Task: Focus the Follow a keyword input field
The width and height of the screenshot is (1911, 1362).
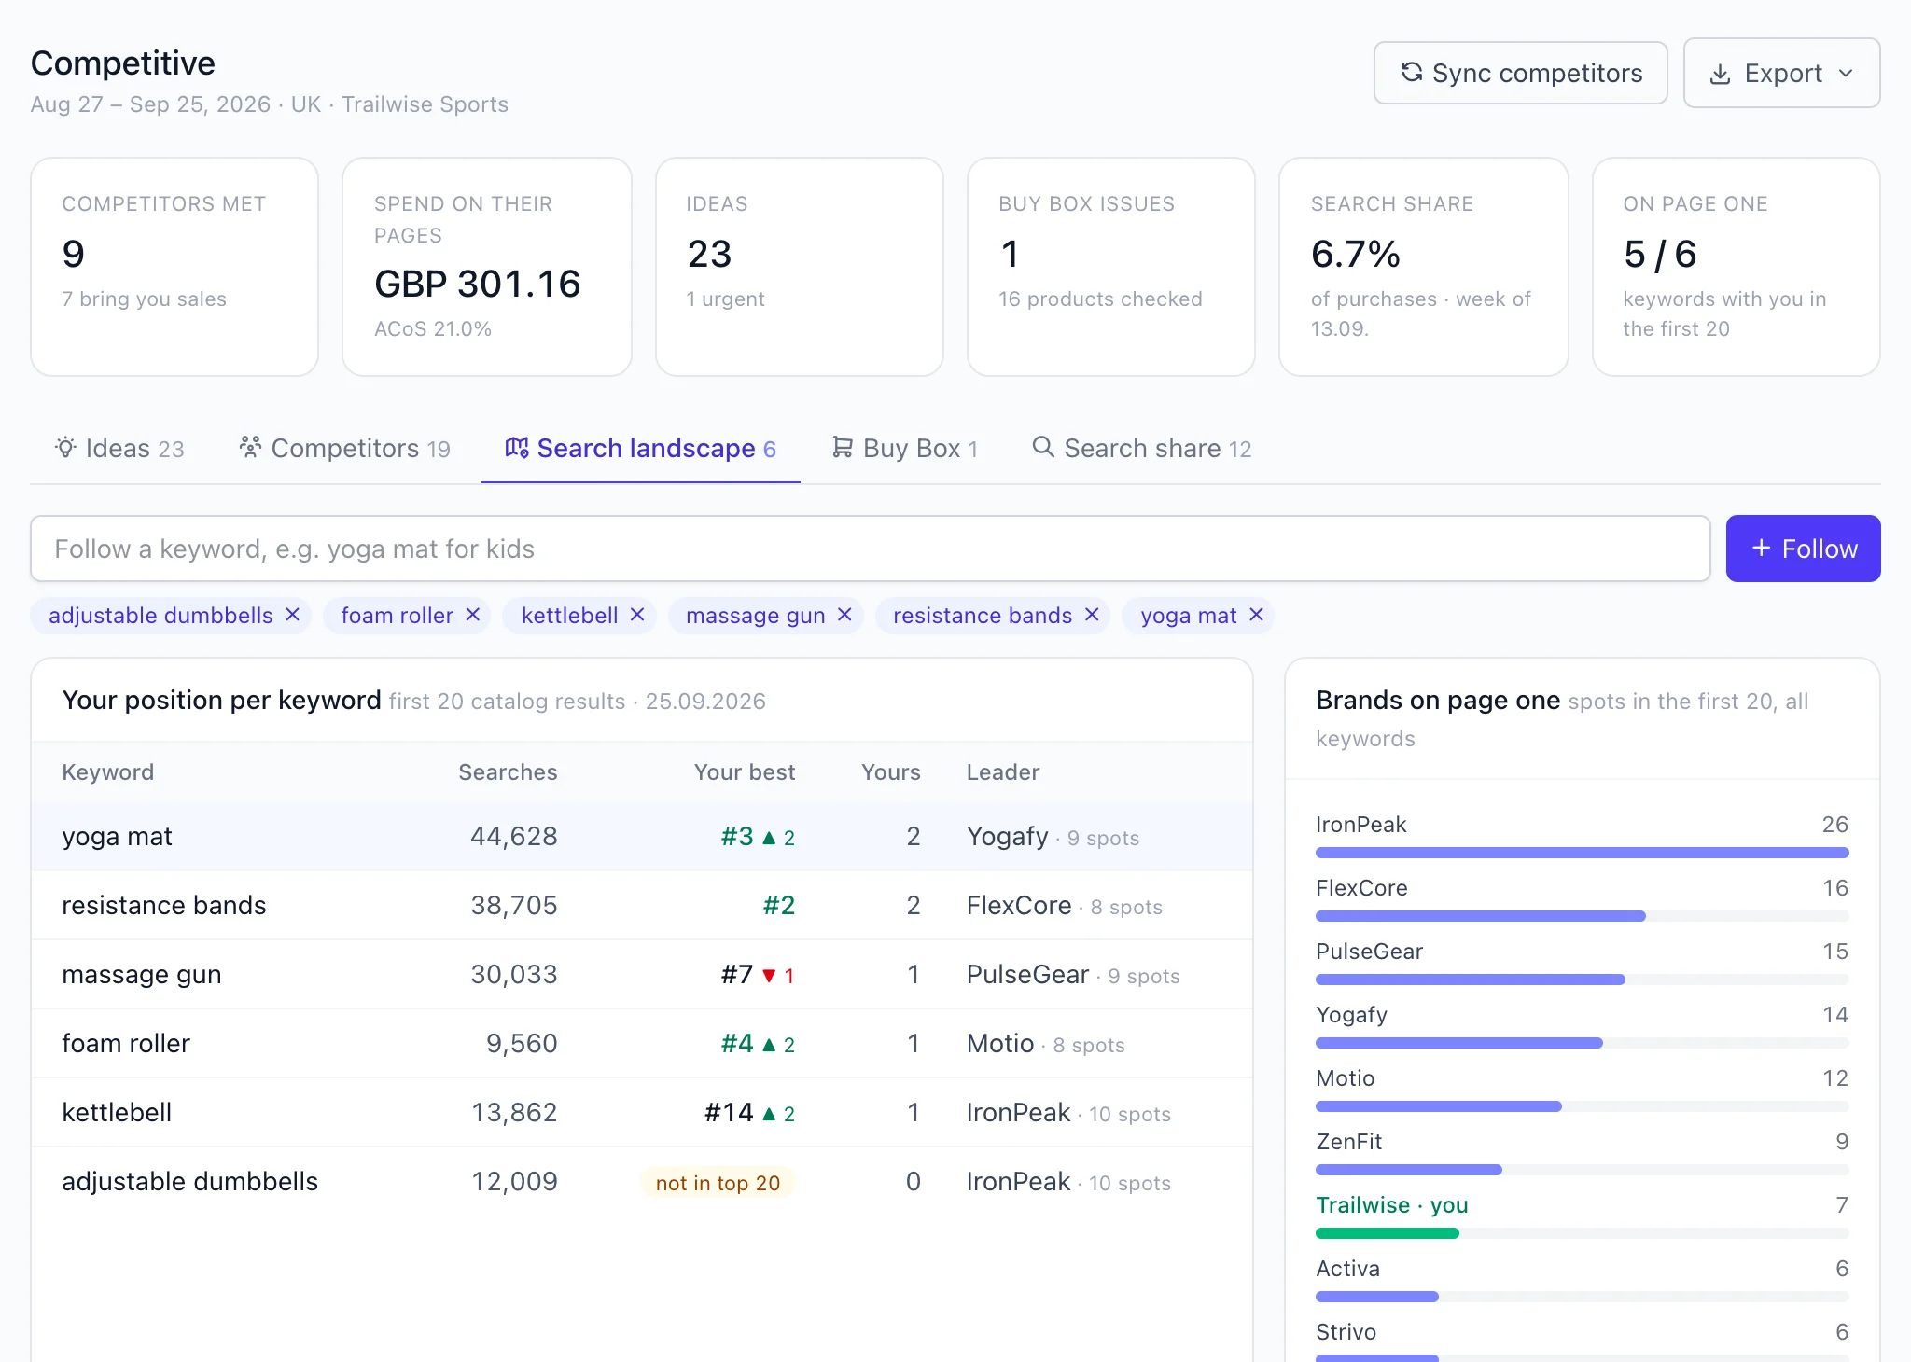Action: point(870,549)
